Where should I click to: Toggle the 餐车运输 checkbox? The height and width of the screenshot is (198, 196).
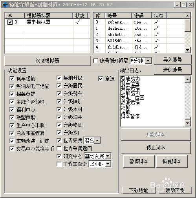click(12, 78)
